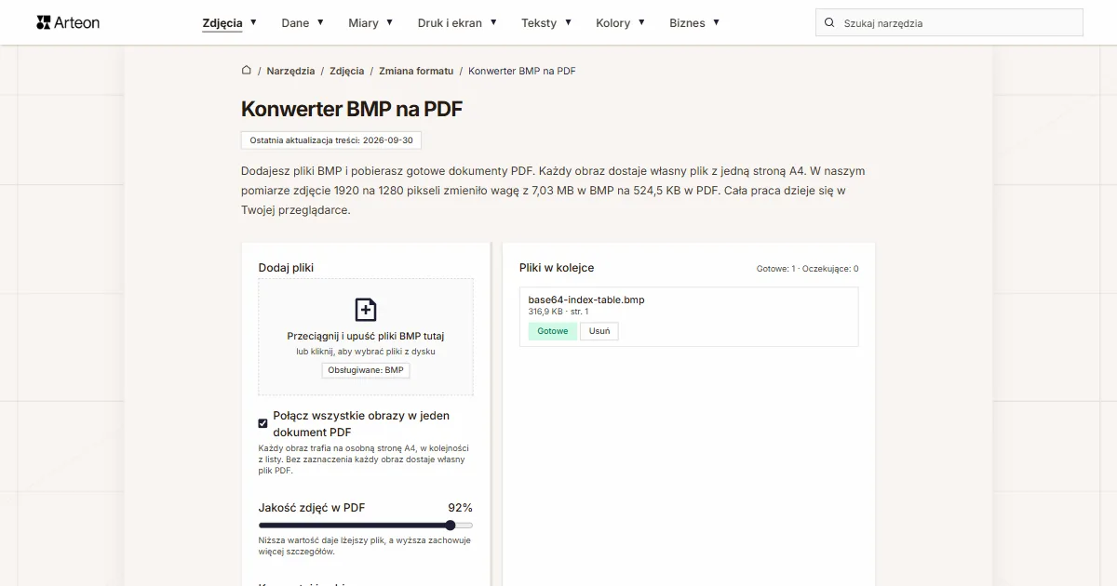Click the Pliki w kolejce heading
This screenshot has width=1117, height=586.
click(557, 268)
